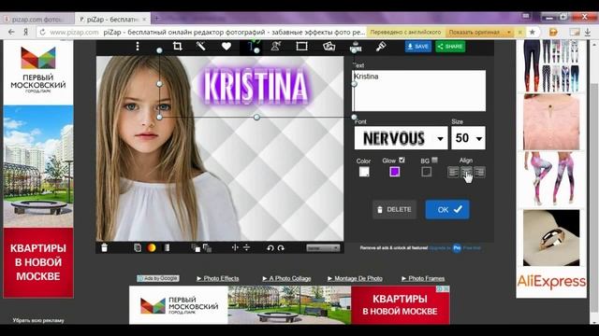Select the magic wand effects tool
Image resolution: width=599 pixels, height=336 pixels.
(201, 47)
